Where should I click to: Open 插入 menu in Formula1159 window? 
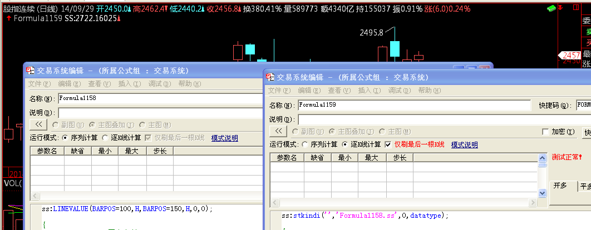click(x=370, y=91)
